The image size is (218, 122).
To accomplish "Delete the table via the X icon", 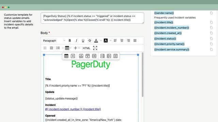I will pyautogui.click(x=73, y=56).
